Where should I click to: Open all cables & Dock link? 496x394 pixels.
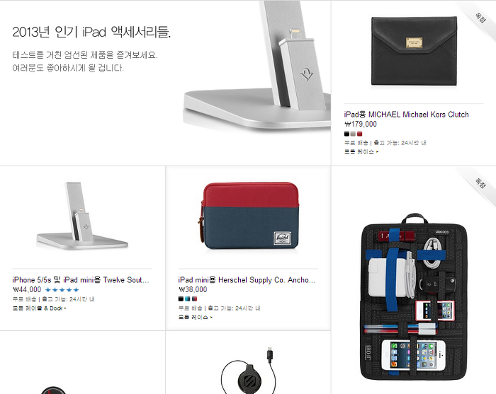click(x=40, y=308)
